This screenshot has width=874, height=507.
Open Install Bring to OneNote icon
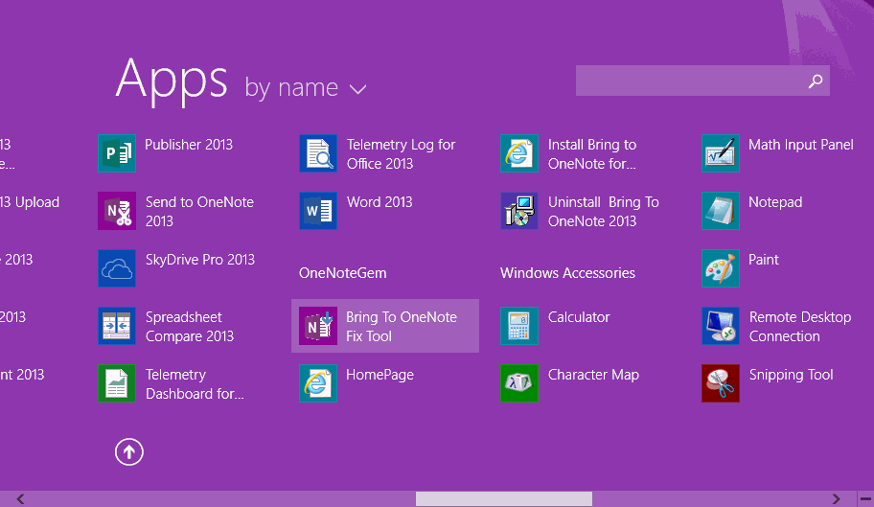[x=519, y=153]
